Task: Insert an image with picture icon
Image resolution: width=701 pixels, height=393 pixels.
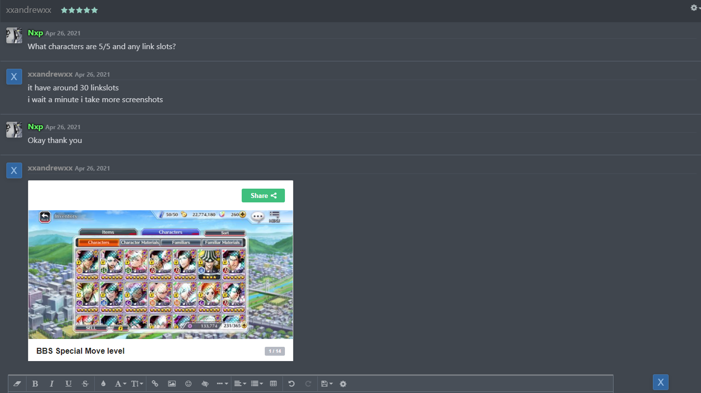Action: click(x=171, y=384)
